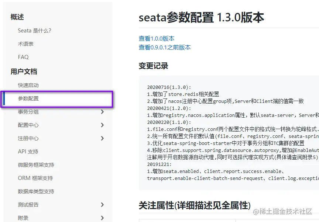Click the 4.移除client.support.spring.datasource.autoproxy line

point(233,150)
